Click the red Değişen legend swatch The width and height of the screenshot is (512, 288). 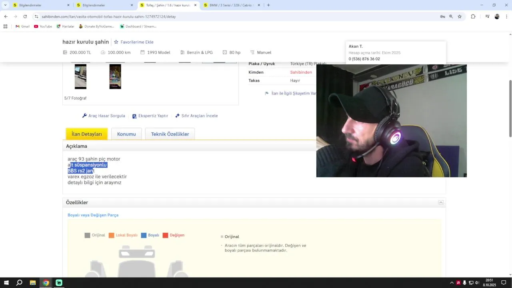coord(165,235)
